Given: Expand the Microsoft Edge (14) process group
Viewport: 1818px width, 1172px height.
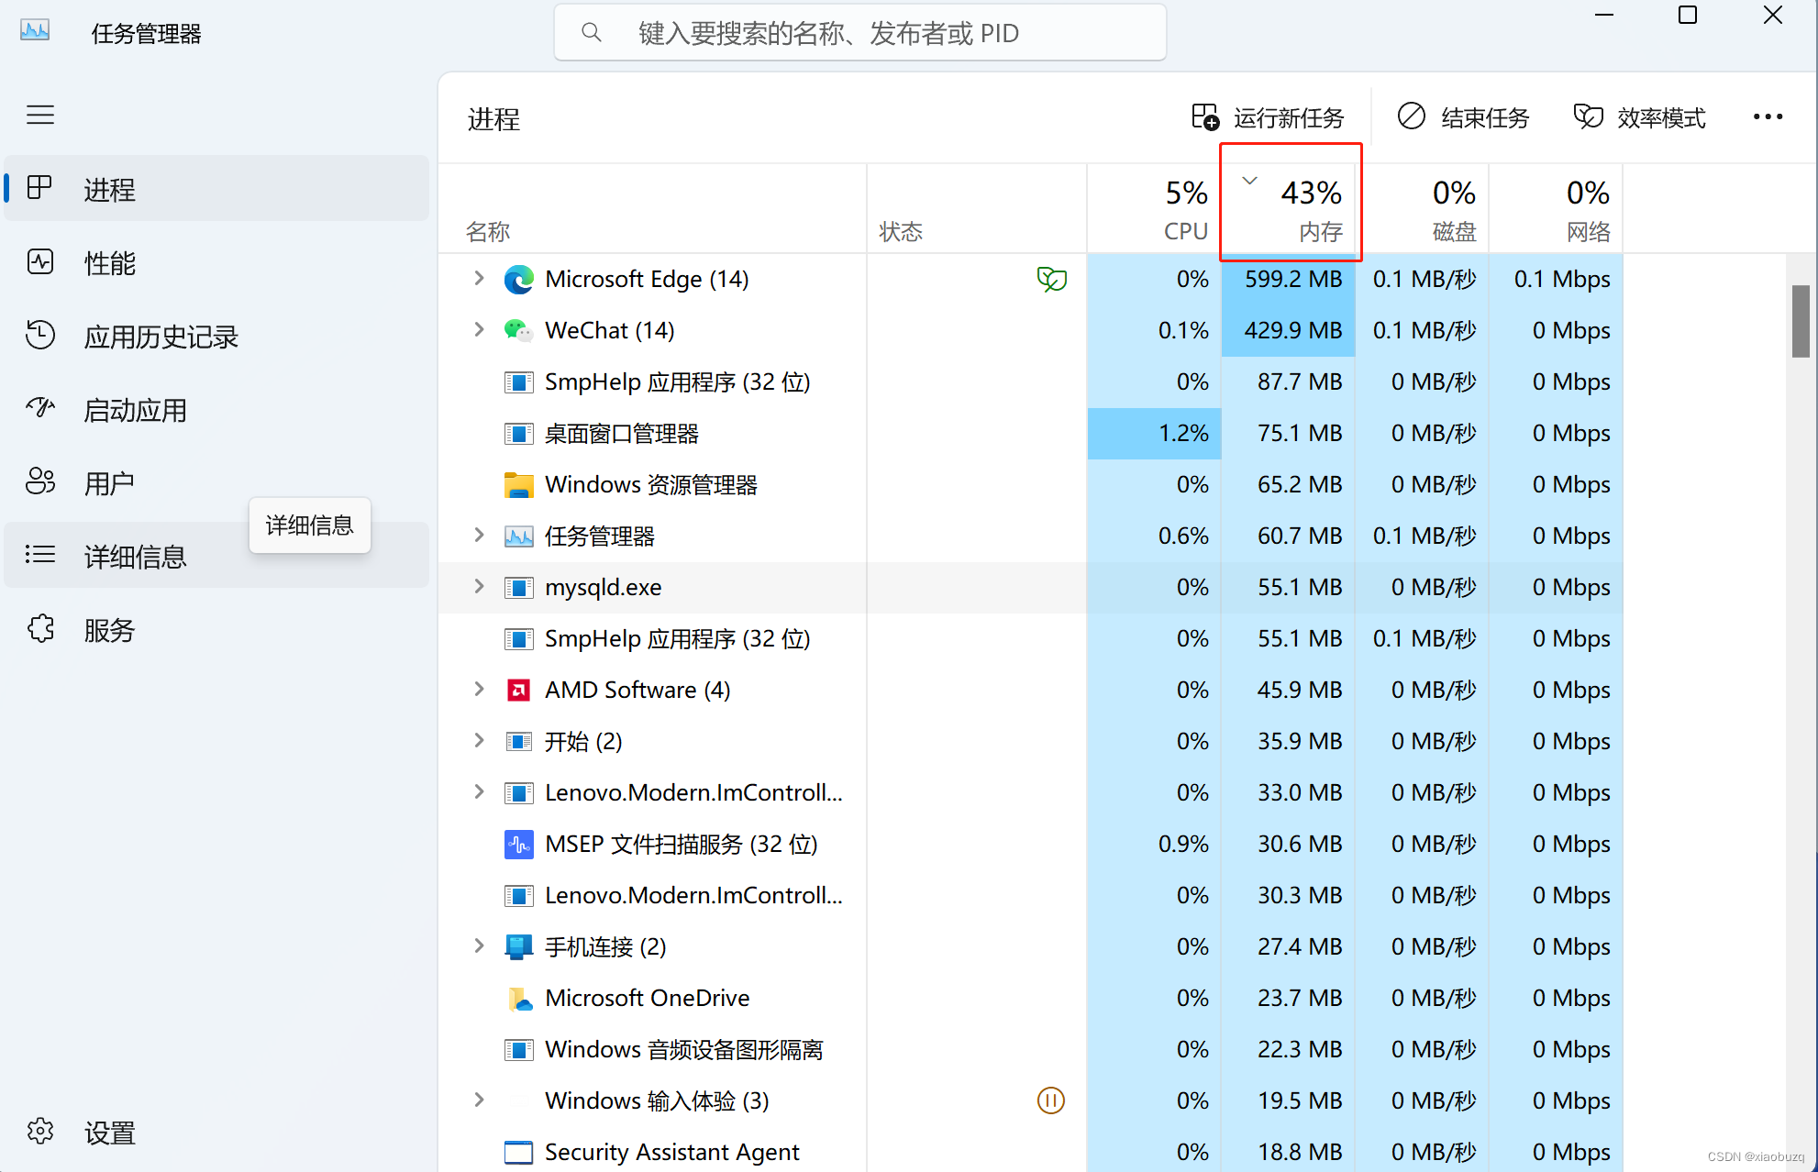Looking at the screenshot, I should click(479, 278).
